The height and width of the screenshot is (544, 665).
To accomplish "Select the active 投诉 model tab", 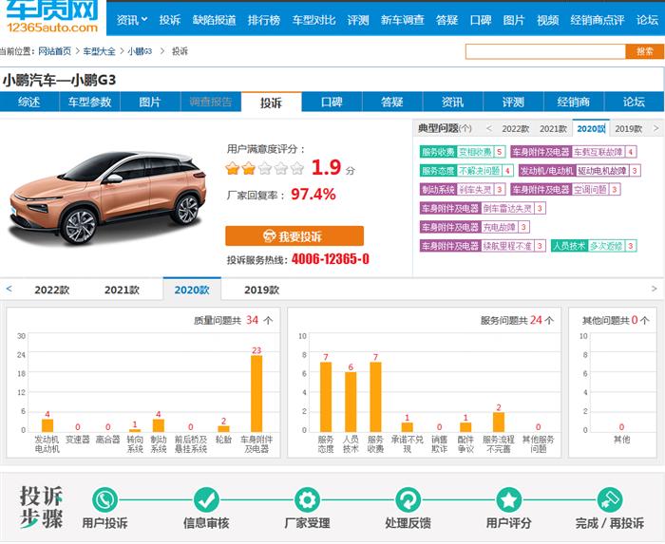I will click(272, 103).
